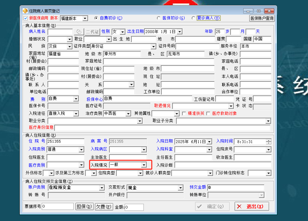The height and width of the screenshot is (221, 308).
Task: Select the 医保初诊(G) radio button
Action: point(158,18)
